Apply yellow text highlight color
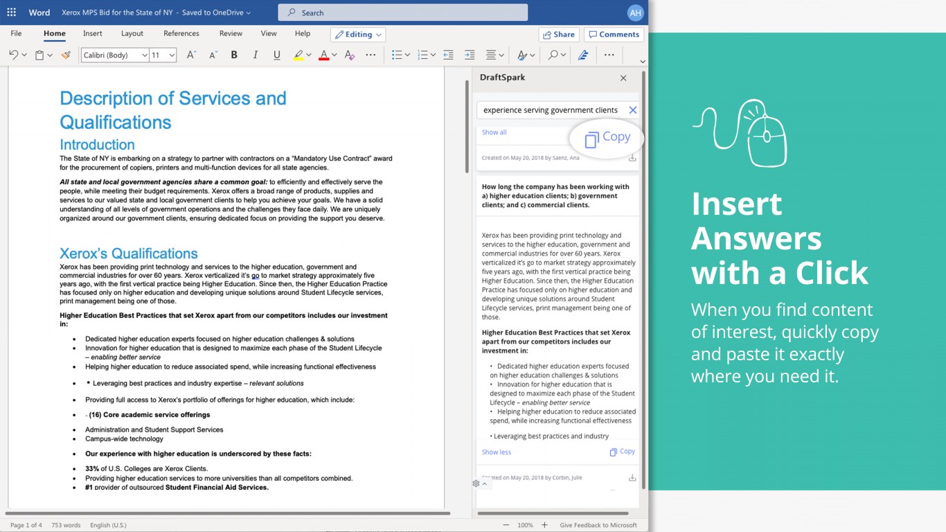This screenshot has height=532, width=946. pos(298,55)
